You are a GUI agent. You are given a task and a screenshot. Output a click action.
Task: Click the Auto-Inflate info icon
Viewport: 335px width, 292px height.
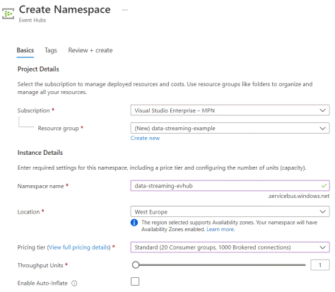pyautogui.click(x=74, y=284)
